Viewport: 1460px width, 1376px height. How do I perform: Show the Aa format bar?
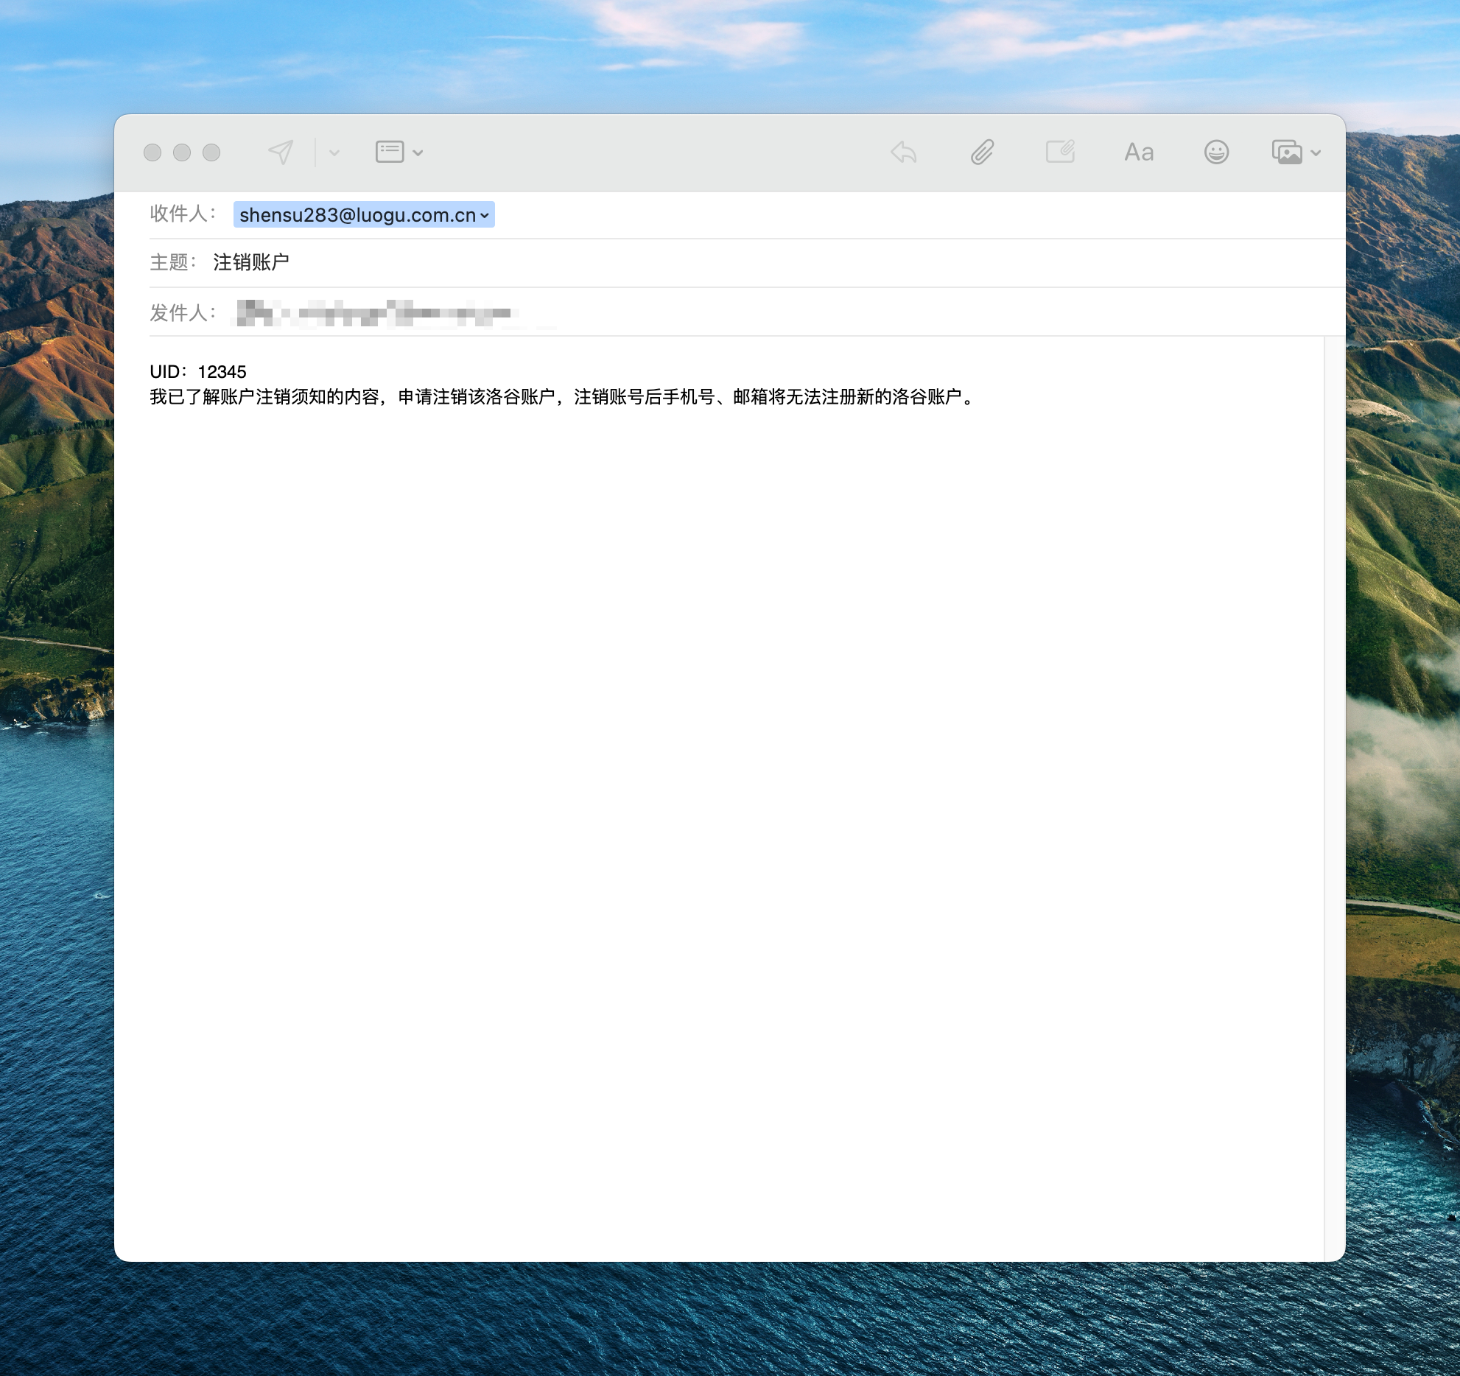[1138, 152]
